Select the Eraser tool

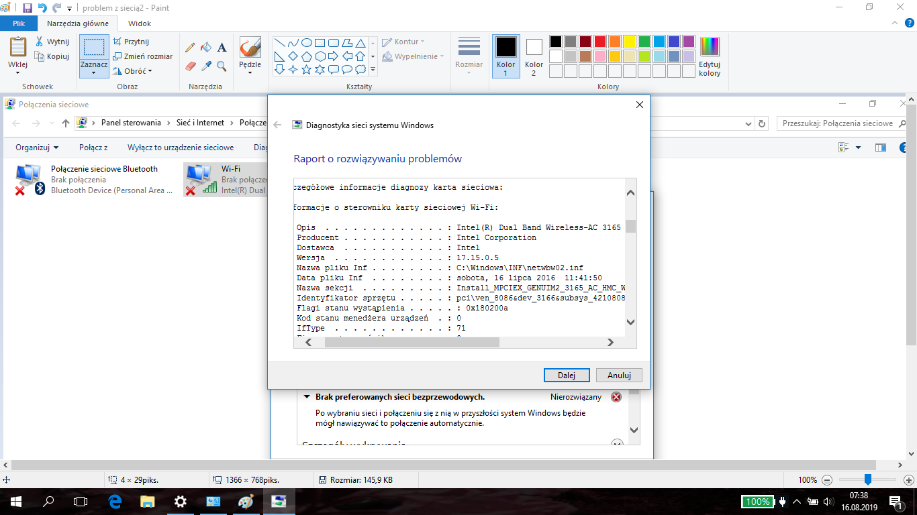coord(190,66)
